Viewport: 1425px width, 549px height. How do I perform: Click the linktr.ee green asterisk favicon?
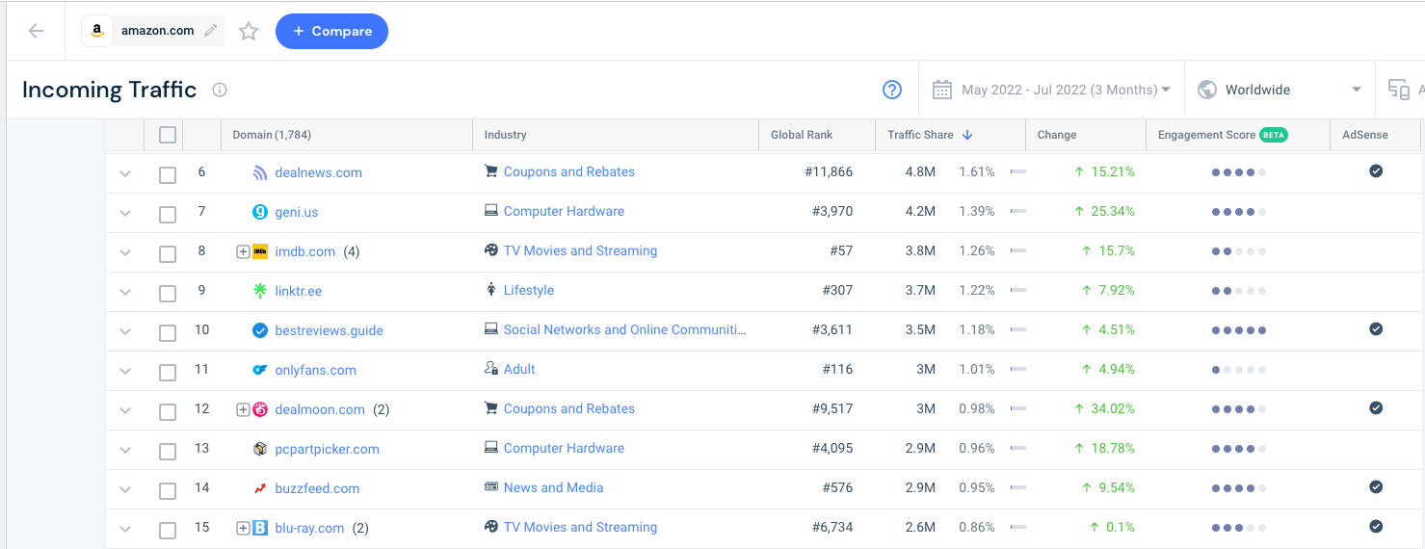(259, 291)
